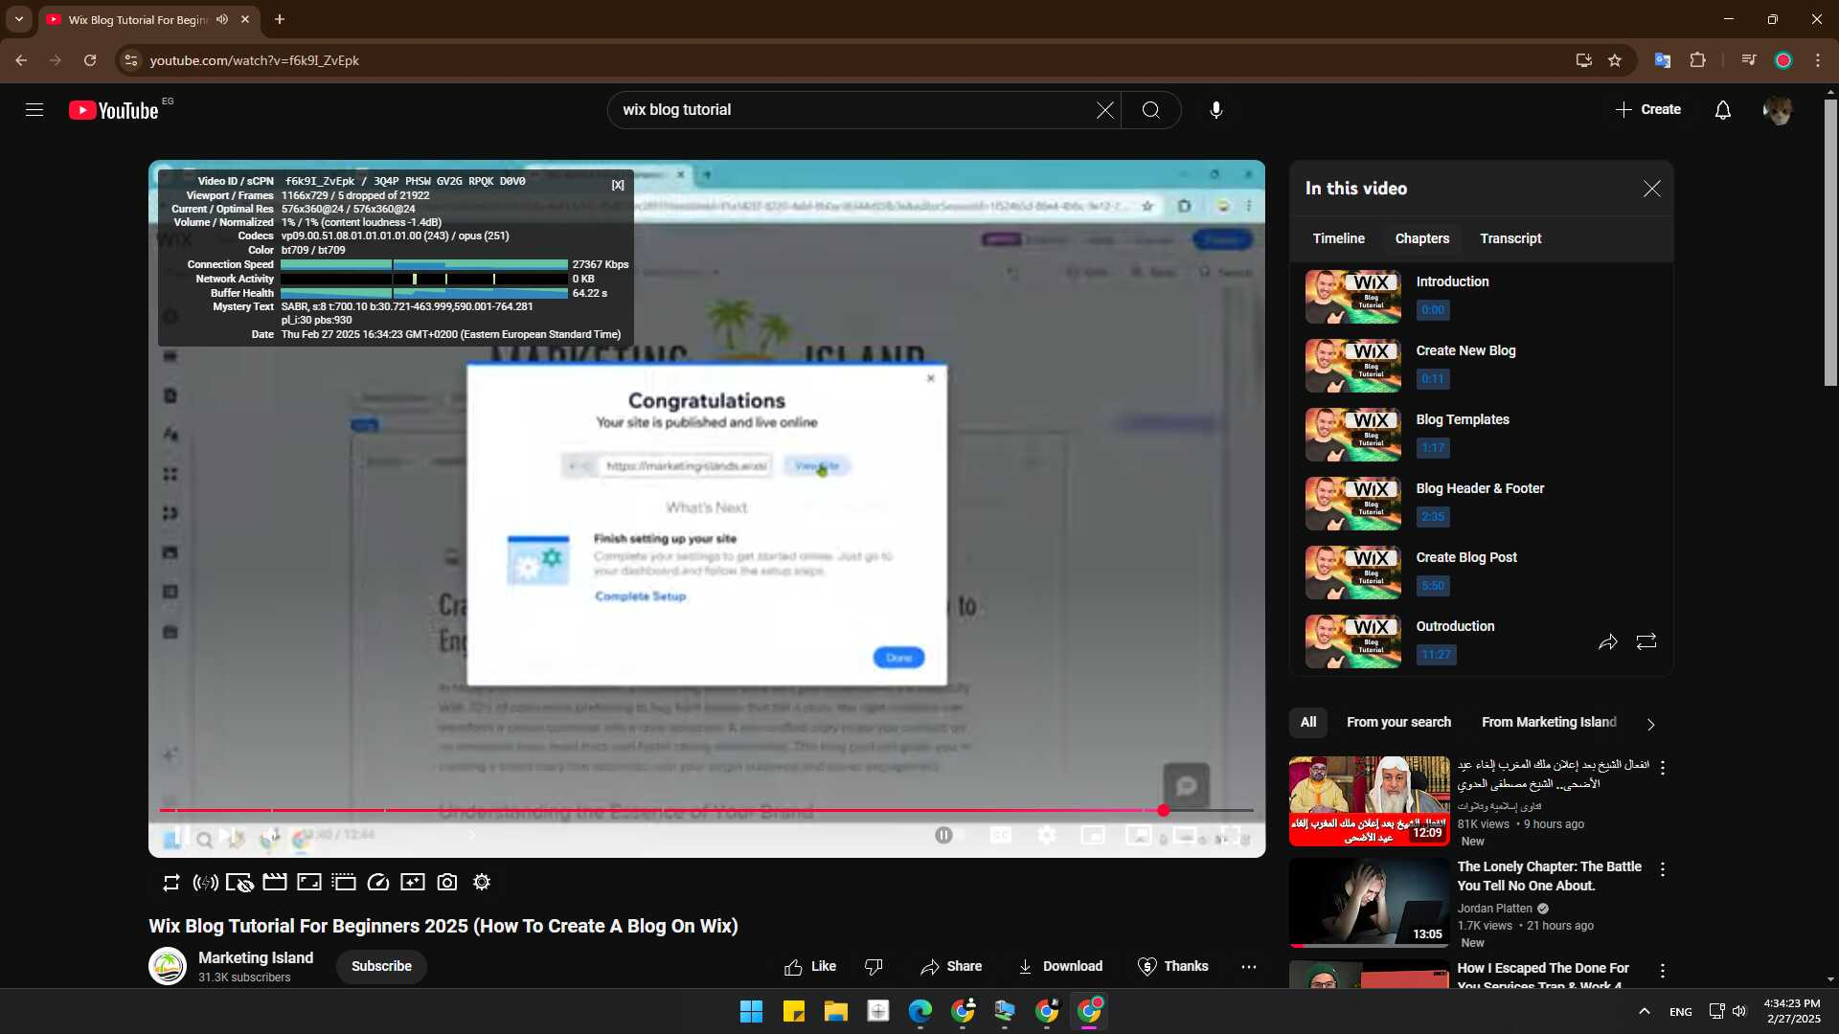1839x1034 pixels.
Task: Select the From Marketing Island chip
Action: (x=1549, y=723)
